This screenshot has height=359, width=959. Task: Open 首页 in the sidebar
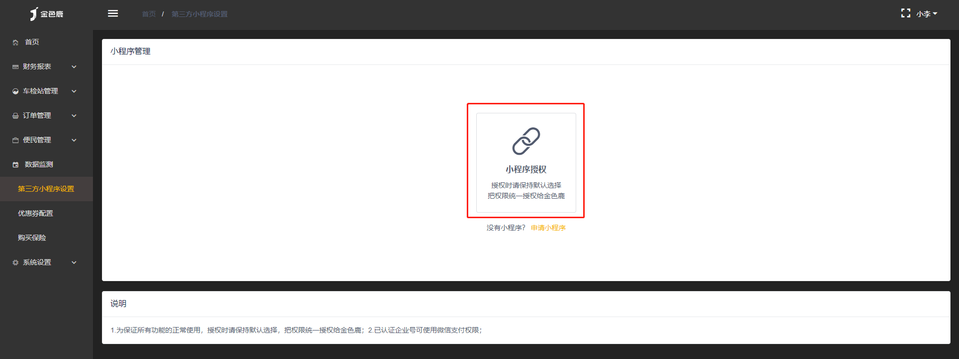[x=32, y=42]
